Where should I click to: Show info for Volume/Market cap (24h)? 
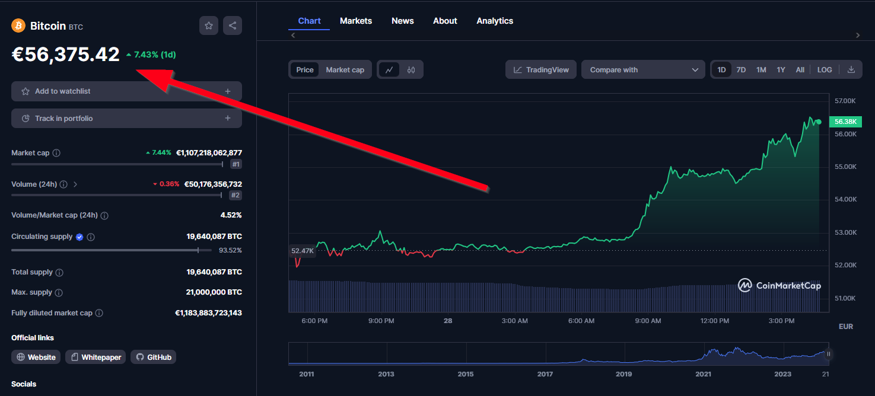pos(104,216)
